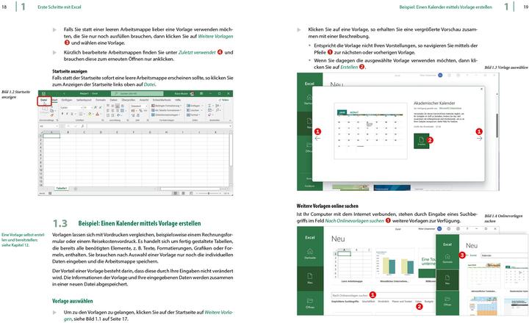Add a new sheet with the plus icon
The width and height of the screenshot is (529, 323).
pos(76,189)
